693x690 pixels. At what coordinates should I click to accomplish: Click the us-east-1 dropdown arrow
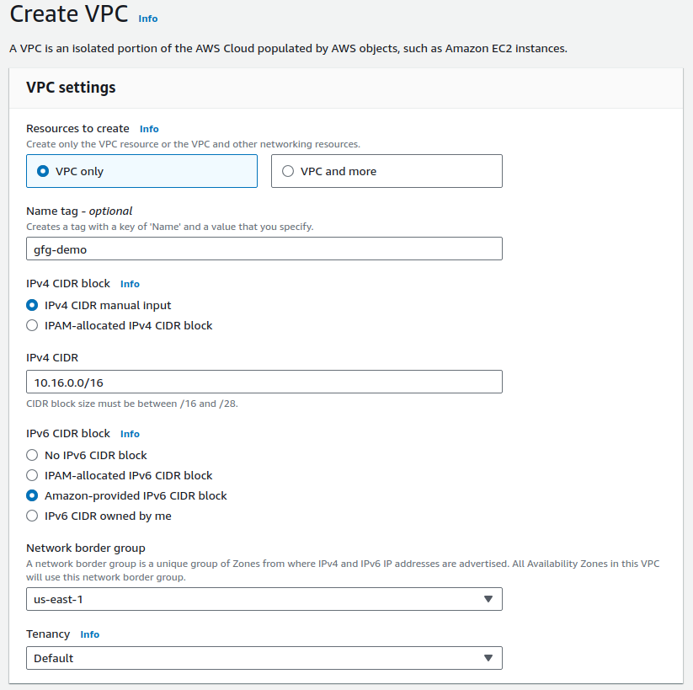488,599
